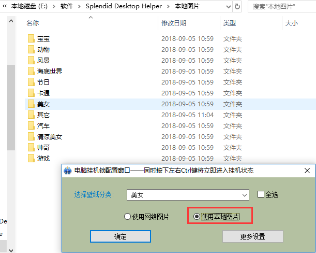Screen dimensions: 316x253
Task: Open address bar history dropdown arrow
Action: click(228, 7)
